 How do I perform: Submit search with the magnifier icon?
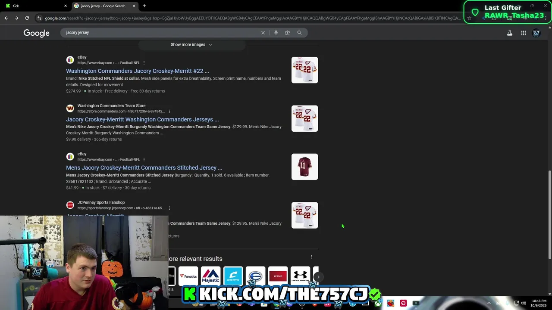click(299, 33)
